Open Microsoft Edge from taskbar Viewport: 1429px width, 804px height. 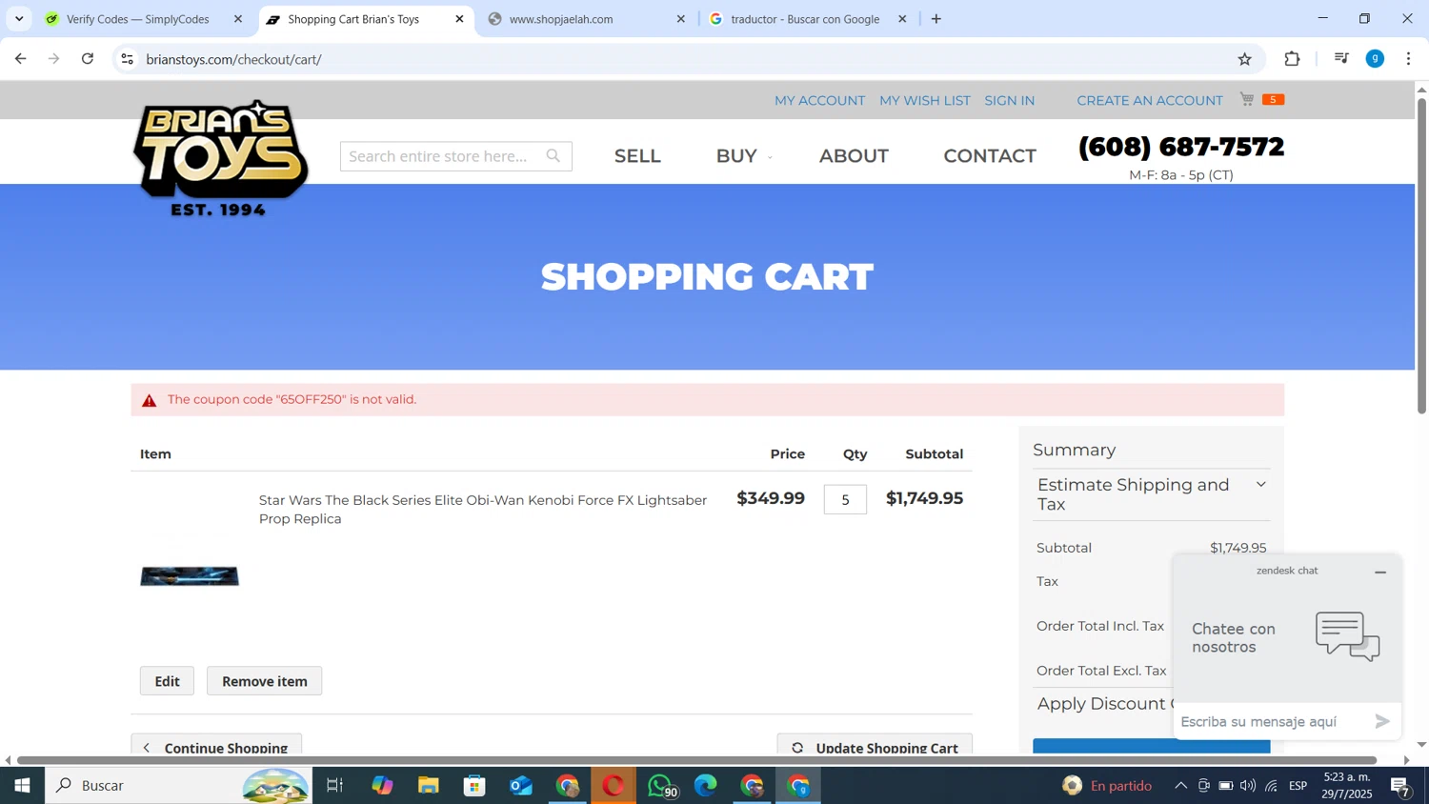706,786
